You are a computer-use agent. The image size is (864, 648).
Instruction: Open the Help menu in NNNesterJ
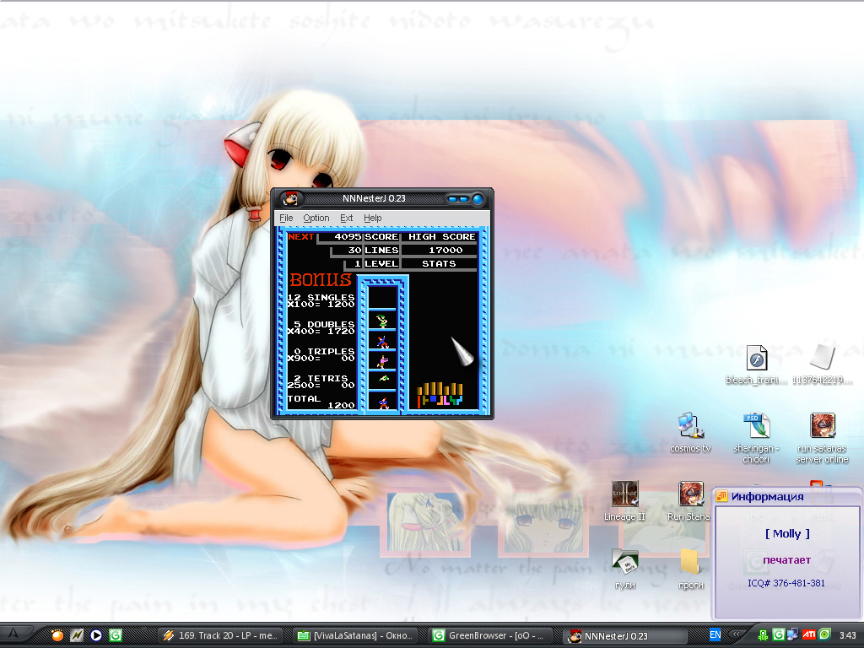coord(372,219)
